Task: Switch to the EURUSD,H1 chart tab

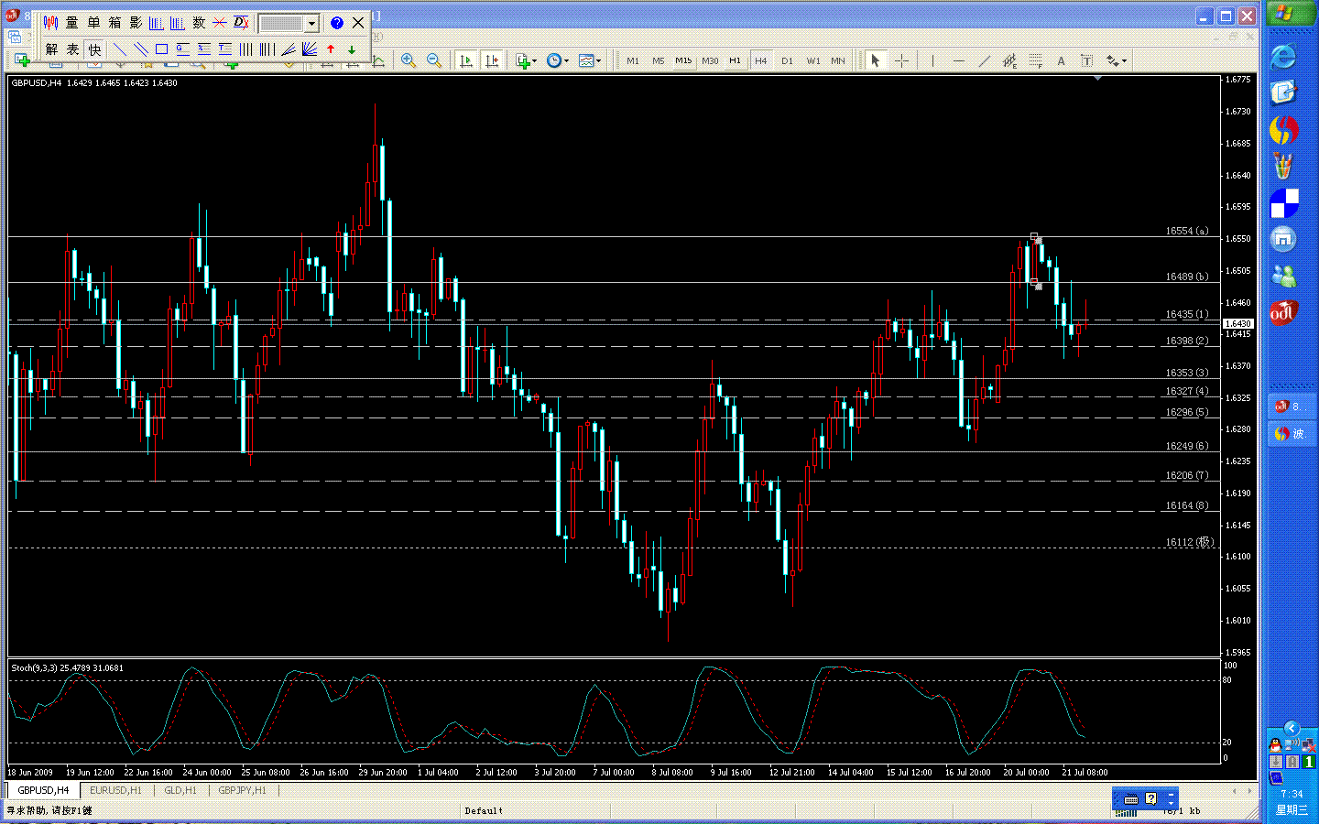Action: pos(115,790)
